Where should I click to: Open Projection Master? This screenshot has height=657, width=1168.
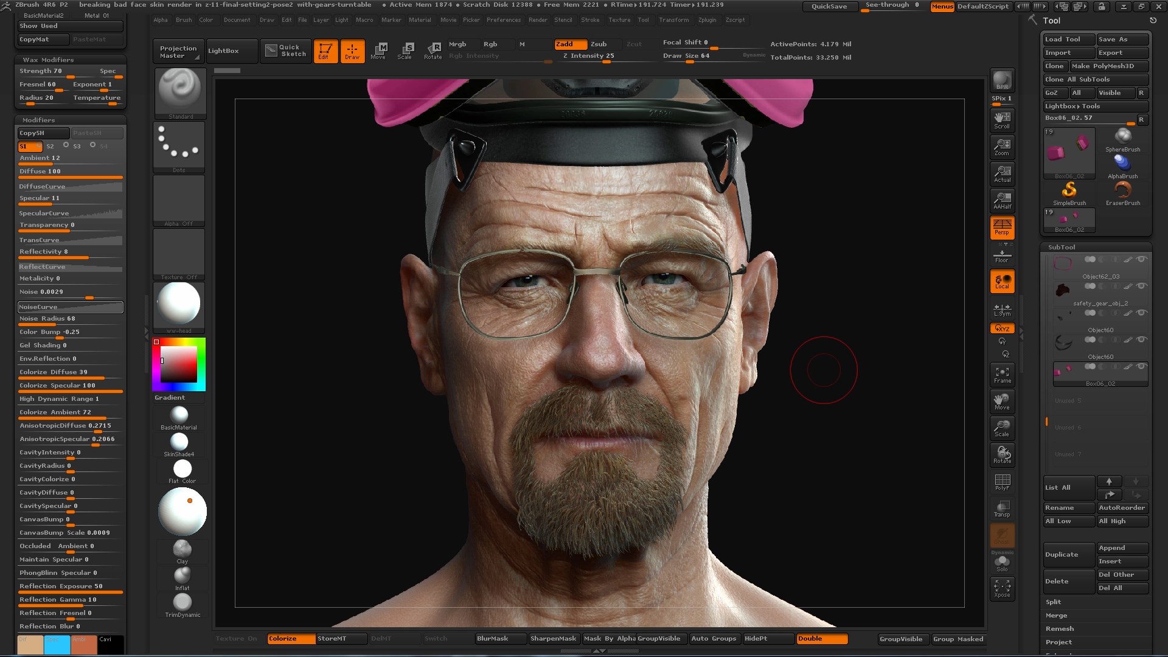coord(178,51)
